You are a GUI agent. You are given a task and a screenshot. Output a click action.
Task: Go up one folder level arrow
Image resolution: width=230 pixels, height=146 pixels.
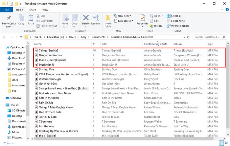(x=21, y=37)
